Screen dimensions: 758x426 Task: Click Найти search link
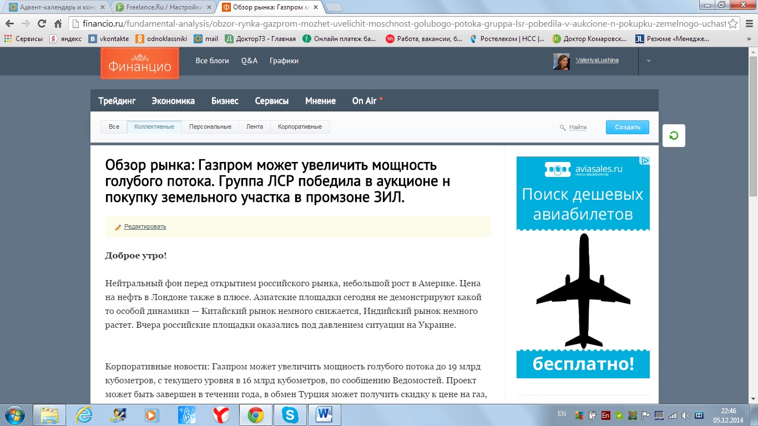coord(578,128)
